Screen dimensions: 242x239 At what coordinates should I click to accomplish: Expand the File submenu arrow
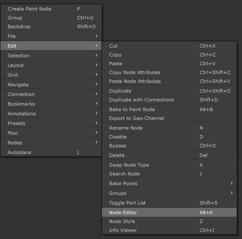[97, 36]
